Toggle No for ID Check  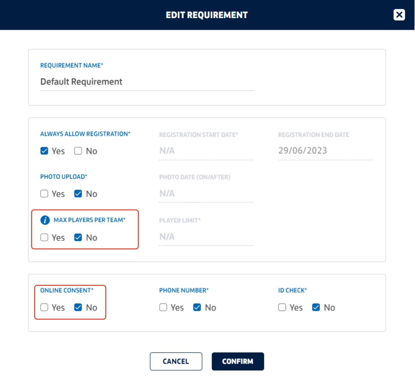316,307
